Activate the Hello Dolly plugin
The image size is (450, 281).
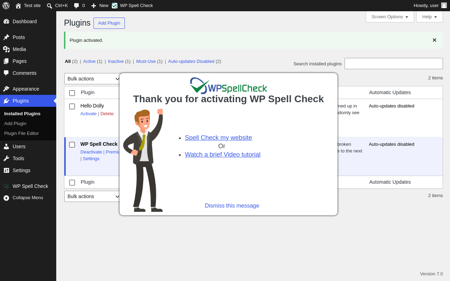(89, 113)
